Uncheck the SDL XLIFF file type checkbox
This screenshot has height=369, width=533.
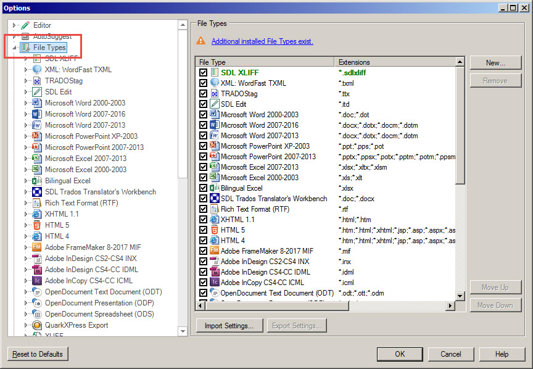[x=204, y=73]
